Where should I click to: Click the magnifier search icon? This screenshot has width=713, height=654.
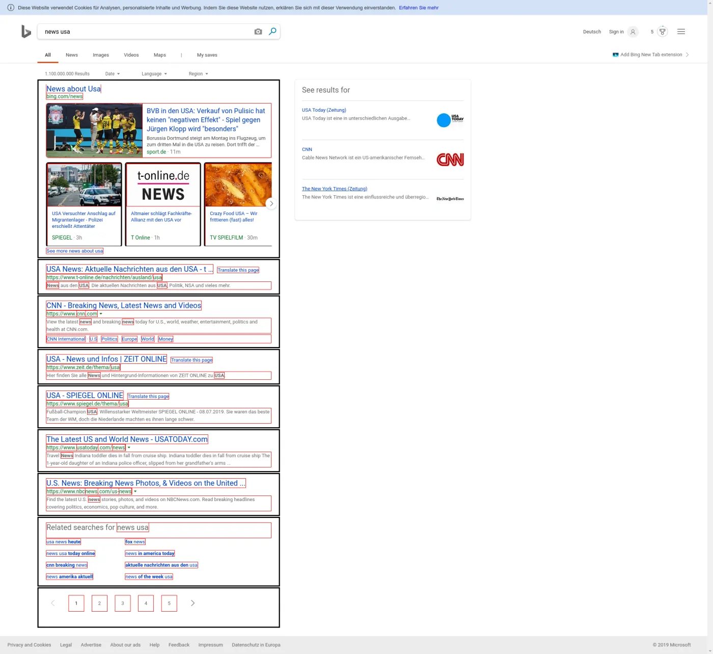pyautogui.click(x=272, y=32)
